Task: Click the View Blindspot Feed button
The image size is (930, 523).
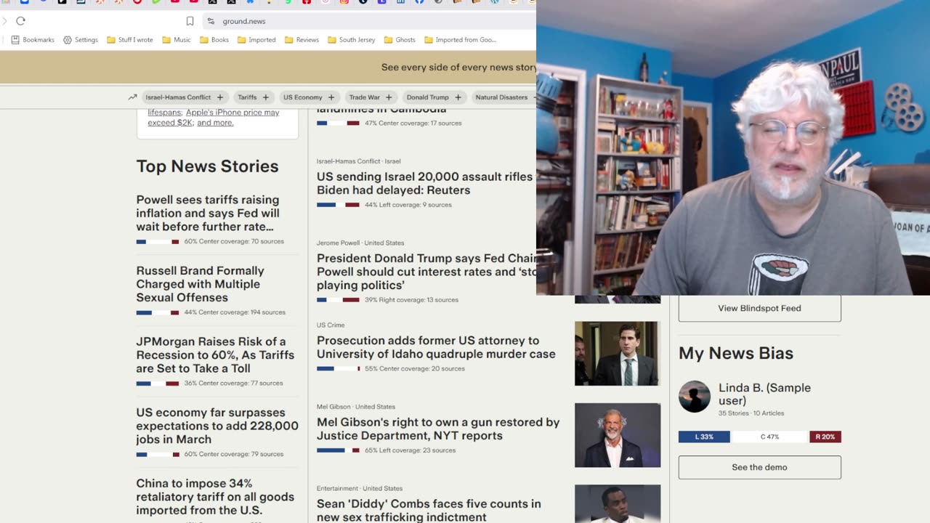Action: 759,308
